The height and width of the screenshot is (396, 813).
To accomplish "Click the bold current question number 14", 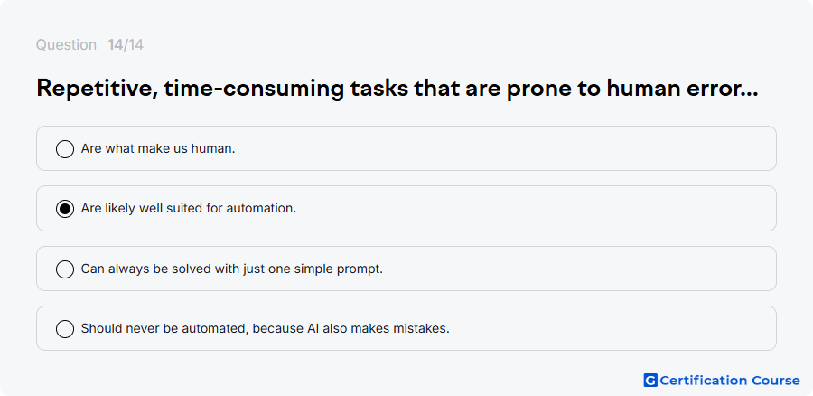I will (115, 45).
